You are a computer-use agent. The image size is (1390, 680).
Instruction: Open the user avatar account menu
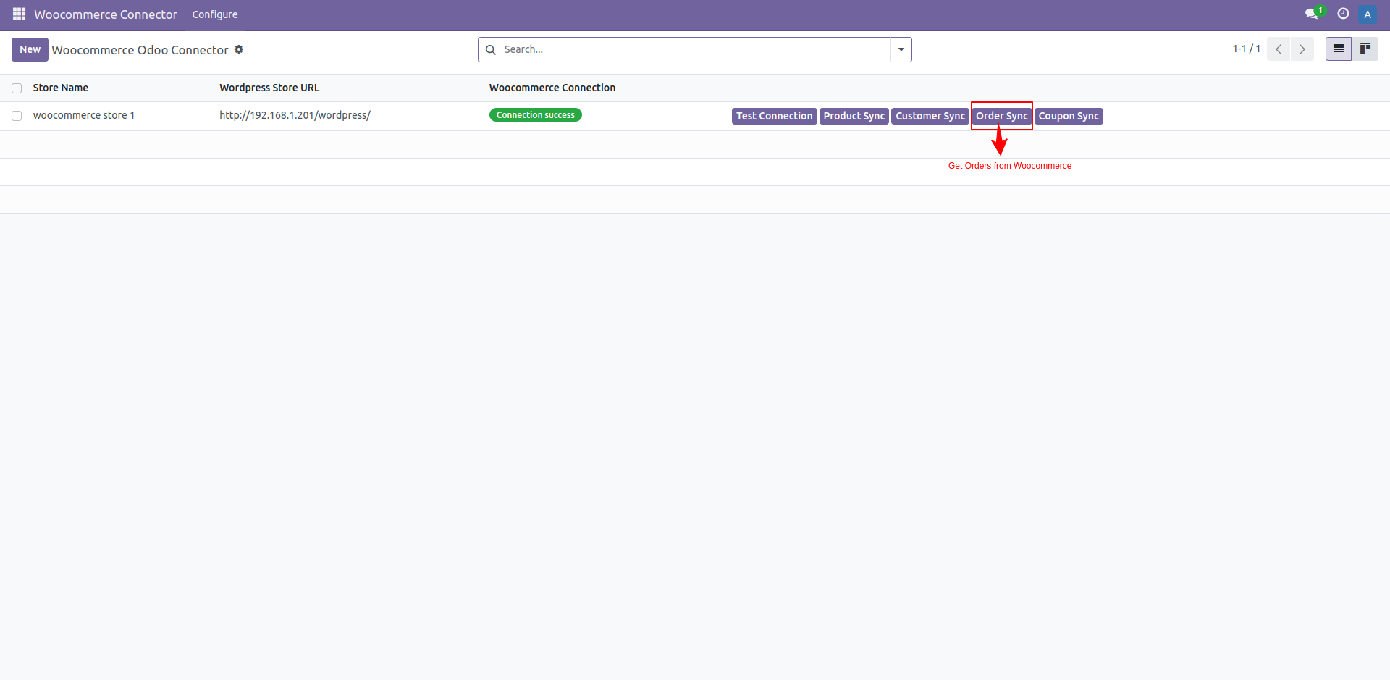click(1368, 14)
